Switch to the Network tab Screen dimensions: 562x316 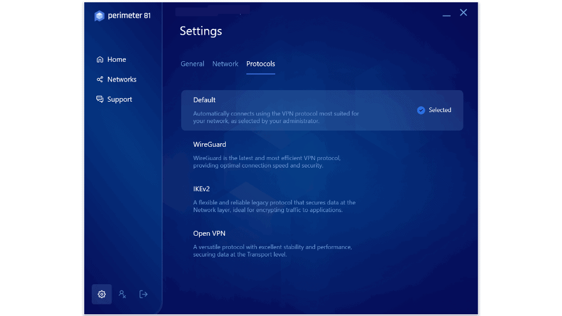tap(225, 64)
